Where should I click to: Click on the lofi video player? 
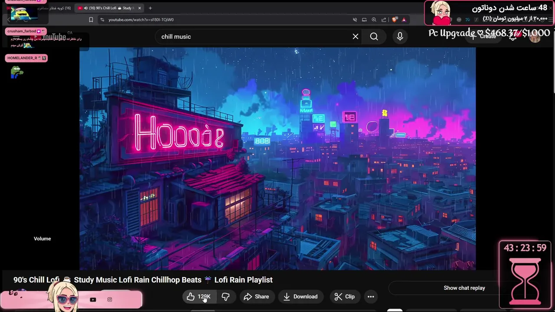[277, 159]
